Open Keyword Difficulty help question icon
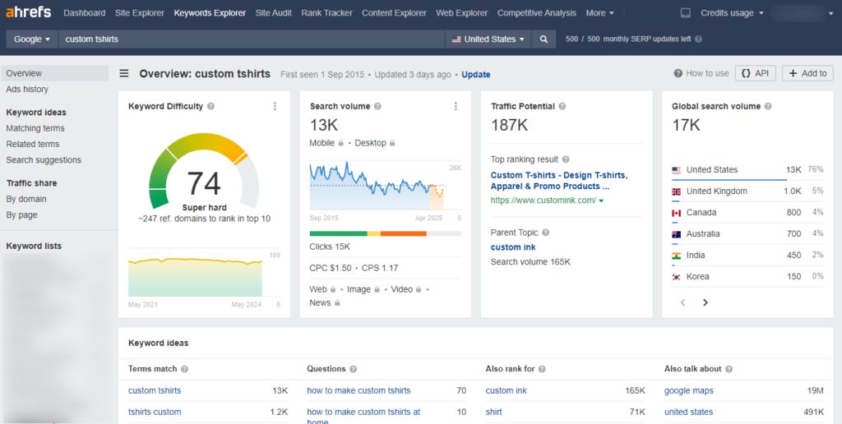 pos(210,106)
